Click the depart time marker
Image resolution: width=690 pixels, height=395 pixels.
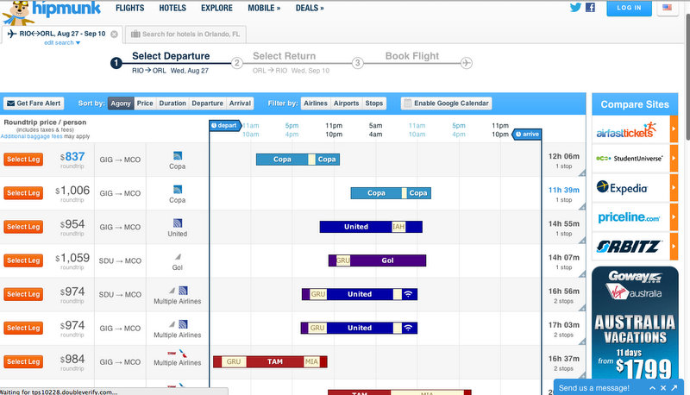(225, 125)
